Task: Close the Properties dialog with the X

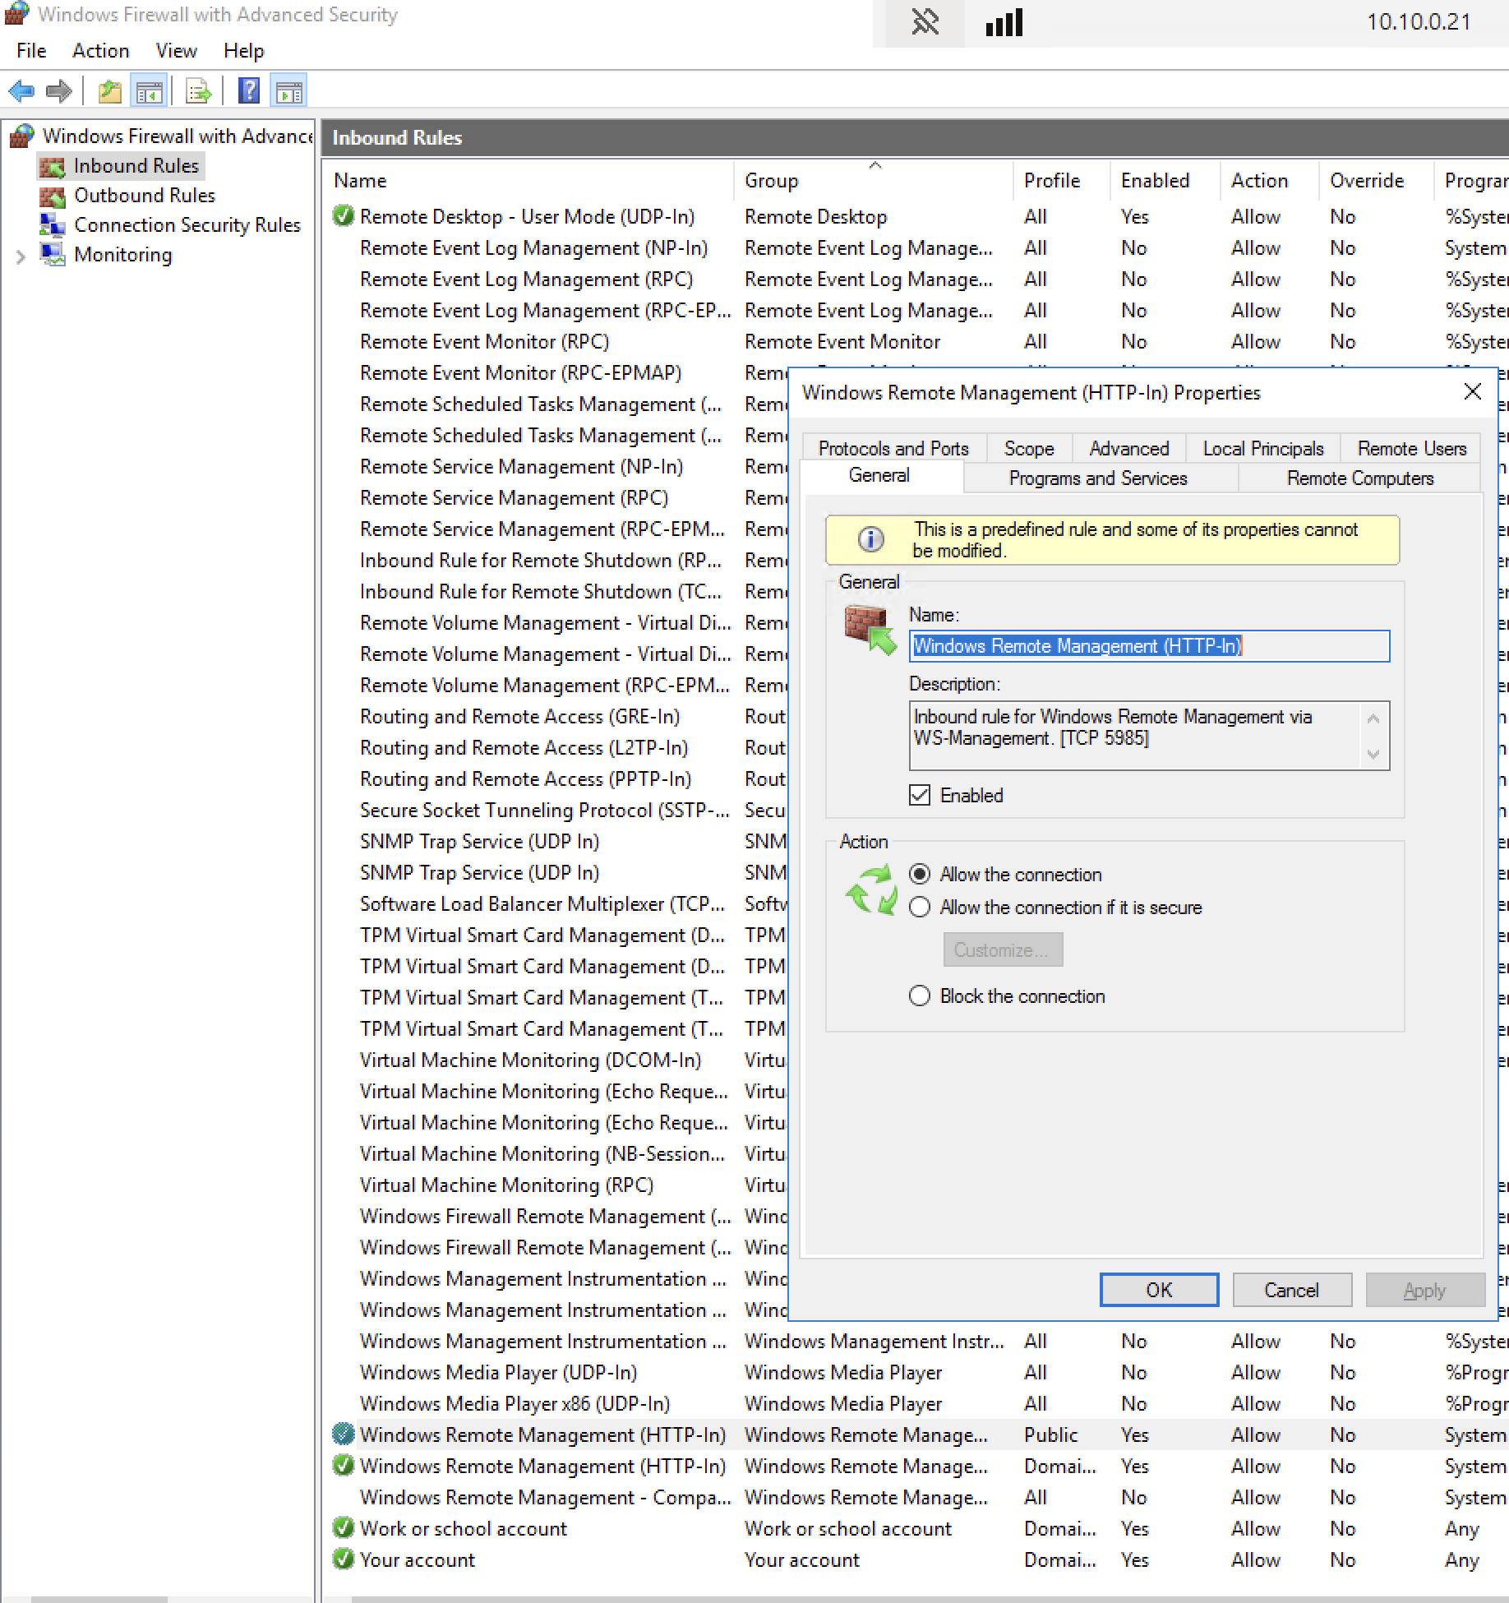Action: click(1472, 392)
